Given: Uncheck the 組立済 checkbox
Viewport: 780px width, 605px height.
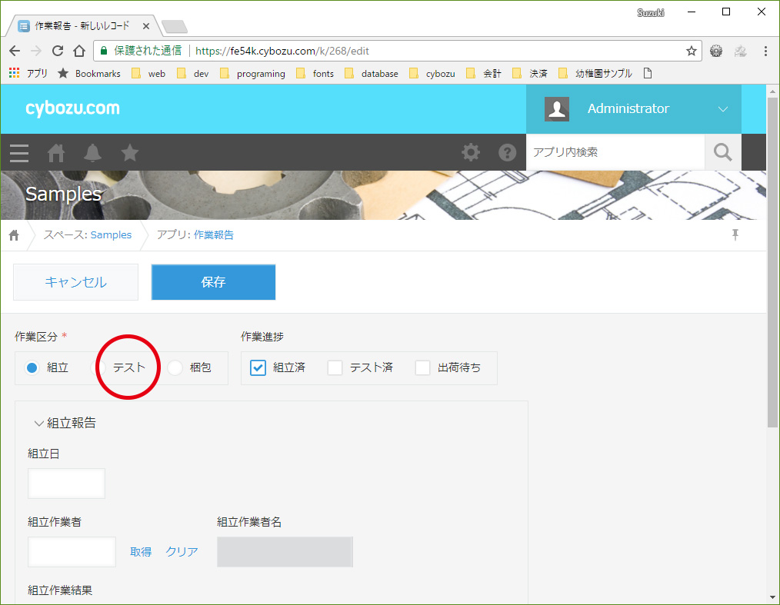Looking at the screenshot, I should (258, 368).
